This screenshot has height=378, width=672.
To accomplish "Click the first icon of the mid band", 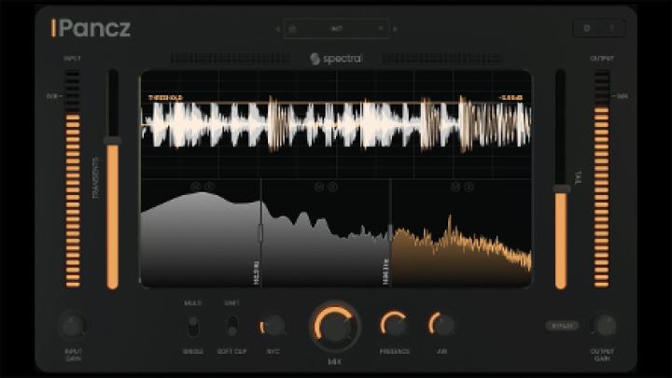I will [319, 187].
